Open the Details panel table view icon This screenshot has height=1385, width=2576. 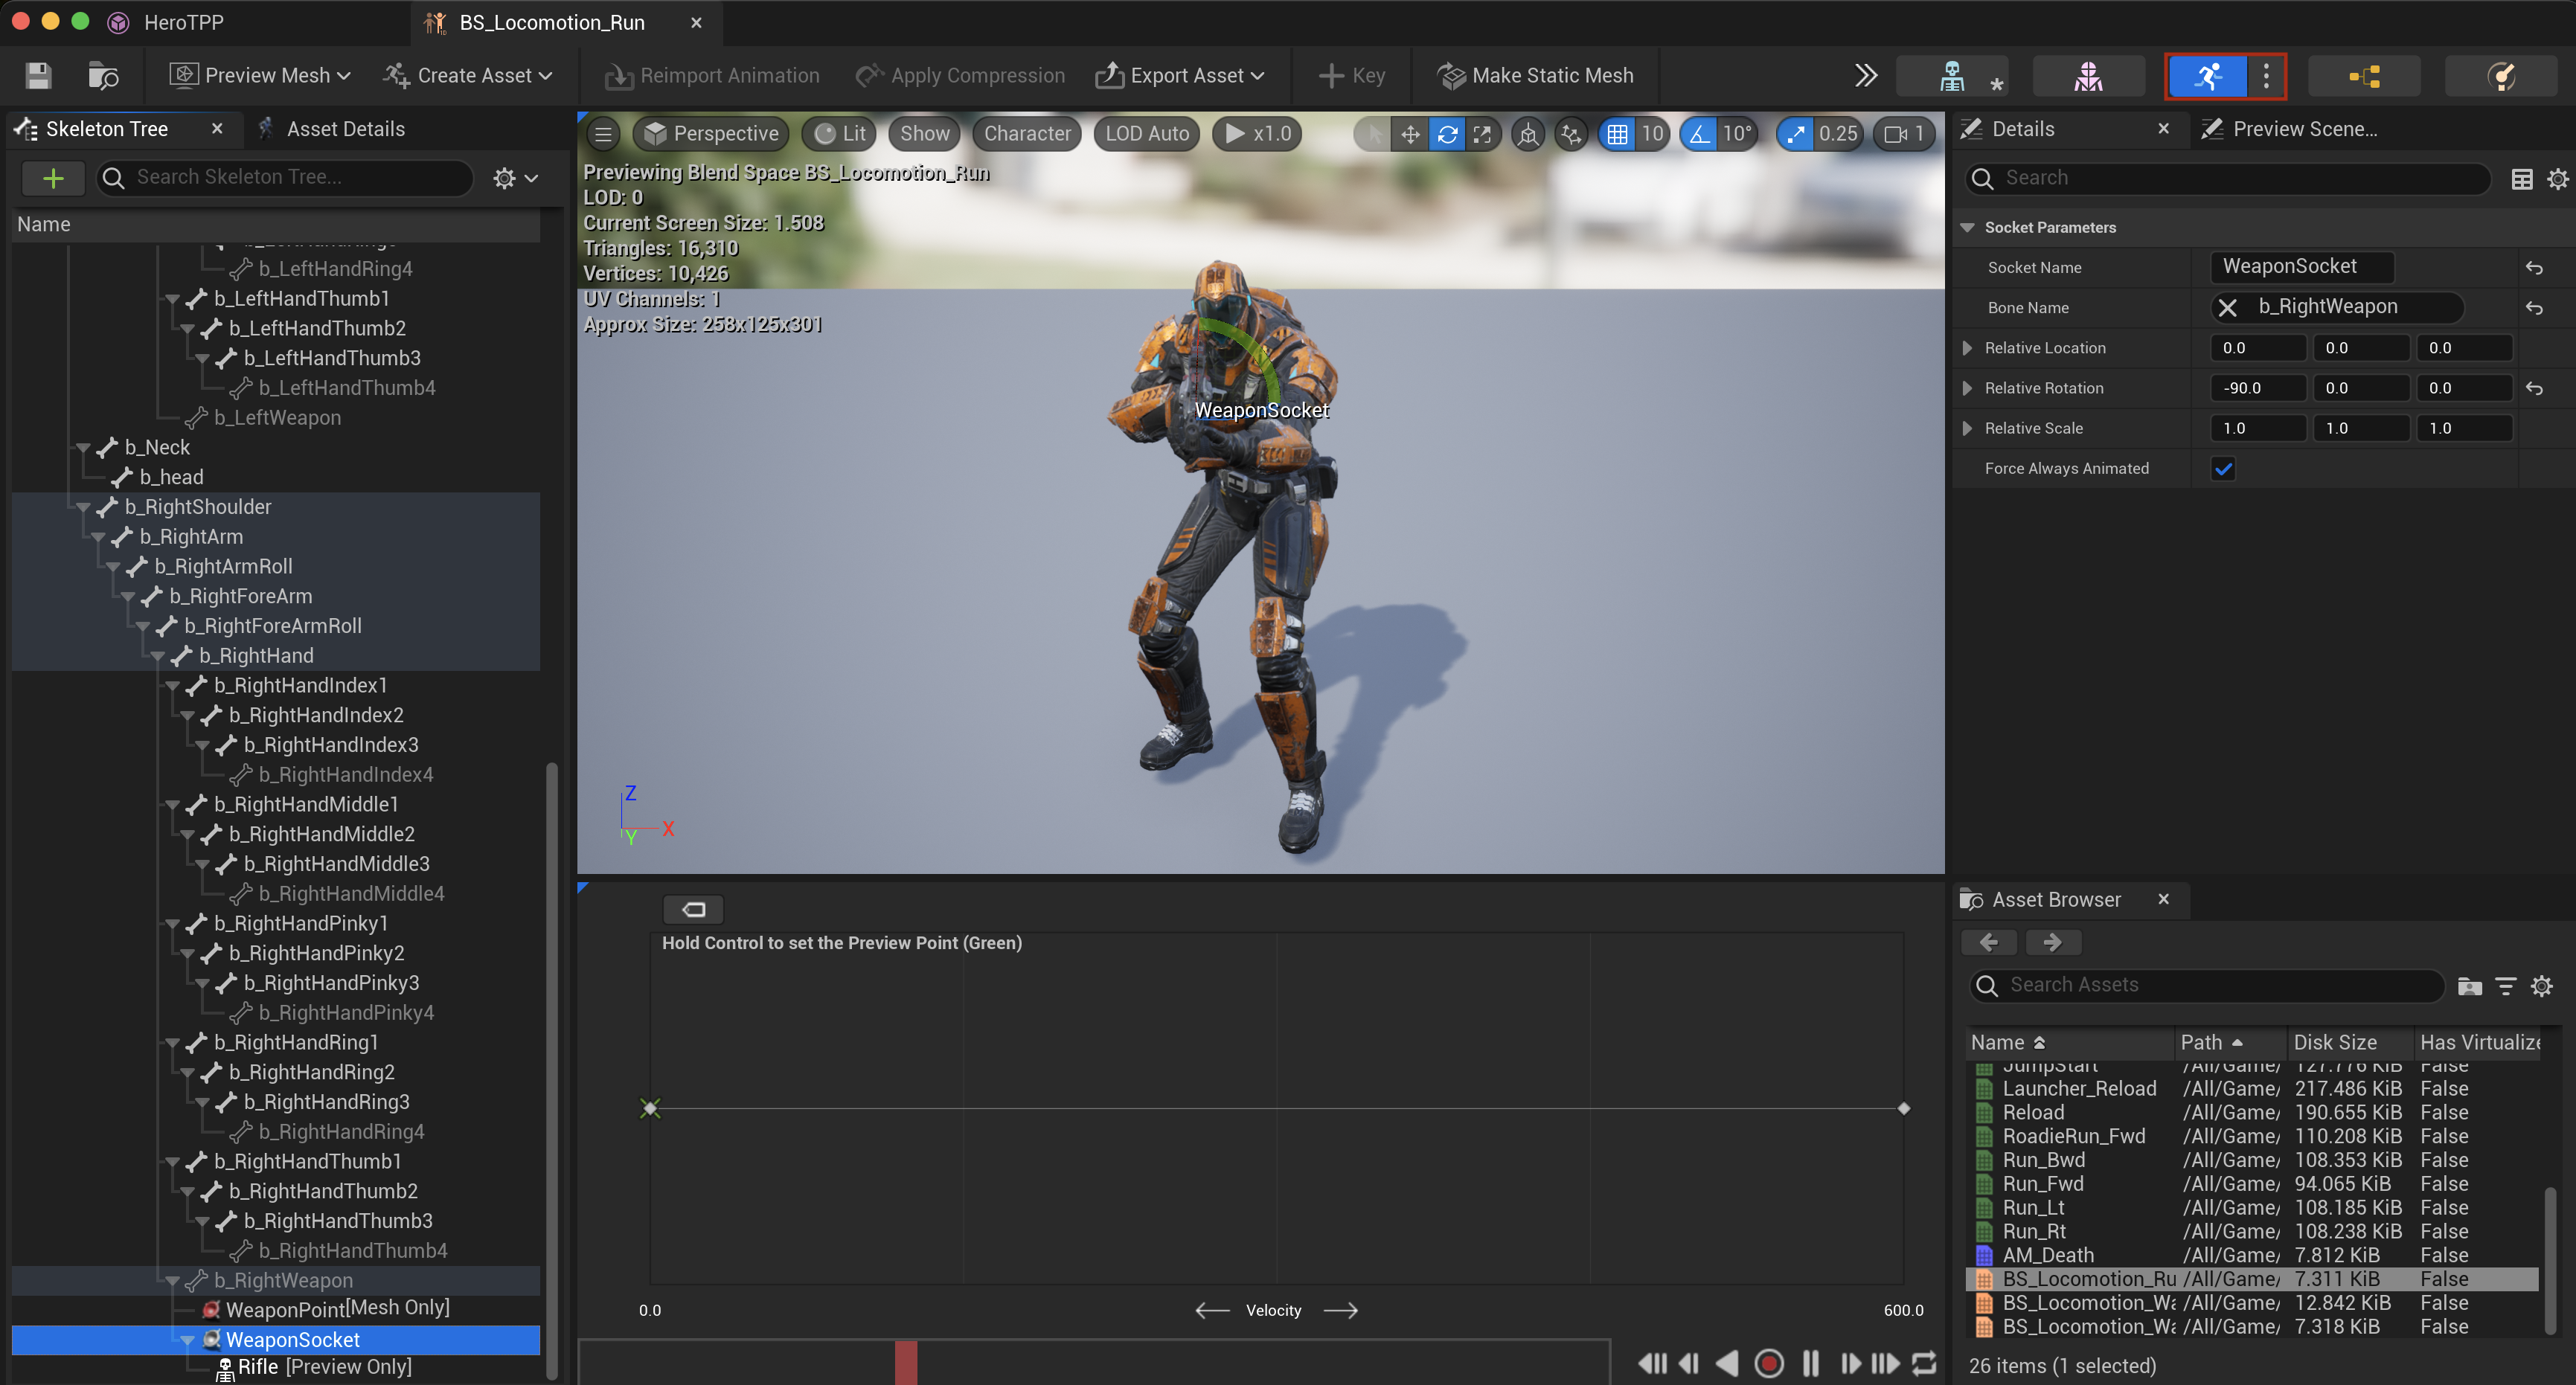coord(2522,179)
